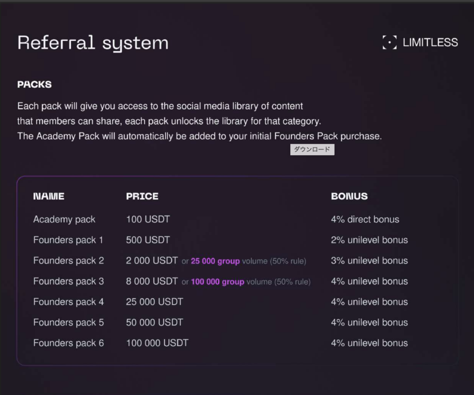Click the Founders pack 4 name

[x=69, y=302]
